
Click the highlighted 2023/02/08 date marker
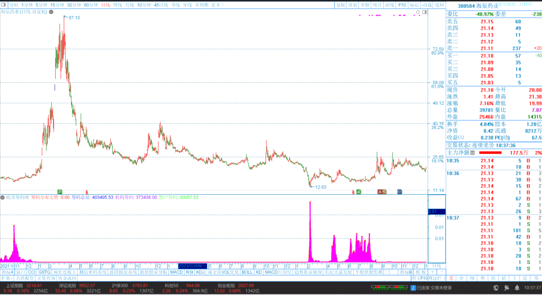tap(193, 266)
